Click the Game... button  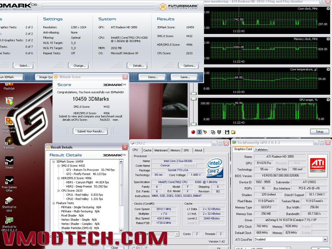pyautogui.click(x=185, y=77)
